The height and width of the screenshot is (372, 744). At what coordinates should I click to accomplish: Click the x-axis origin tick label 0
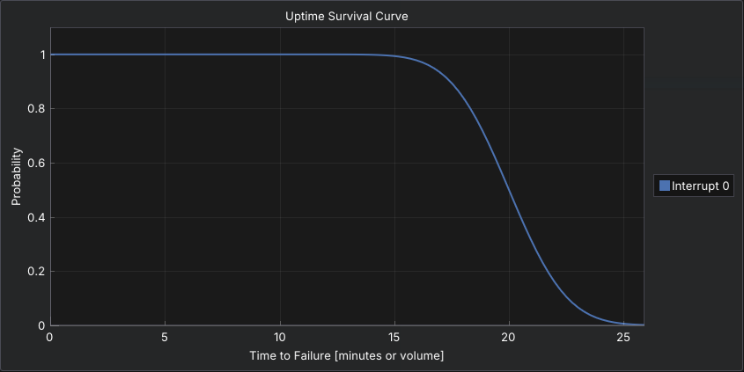(50, 339)
